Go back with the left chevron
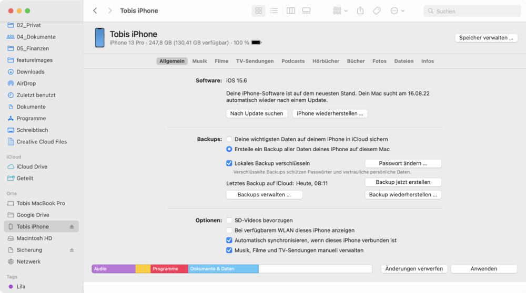Viewport: 526px width, 293px height. coord(95,11)
